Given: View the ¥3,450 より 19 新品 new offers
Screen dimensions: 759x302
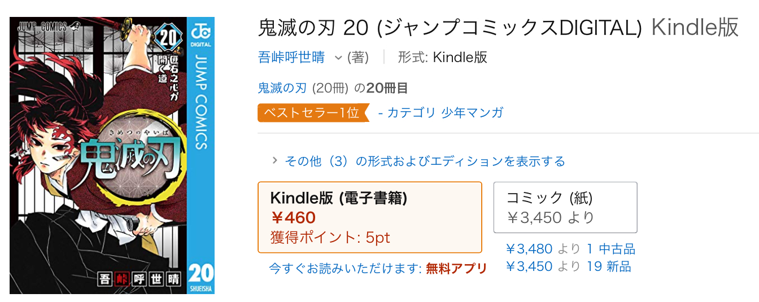Looking at the screenshot, I should [x=568, y=266].
